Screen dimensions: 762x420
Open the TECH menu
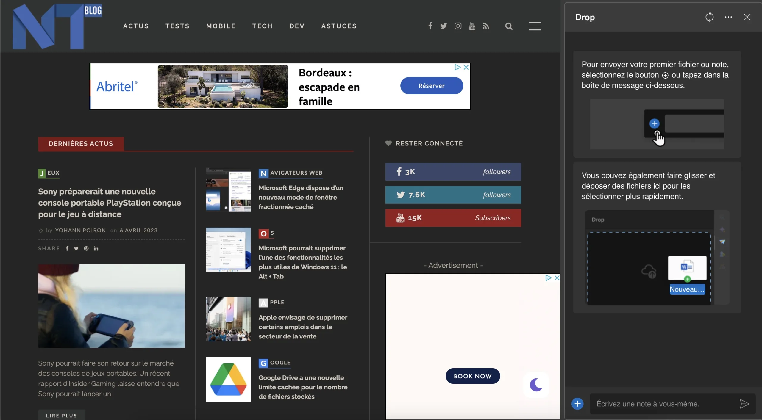tap(262, 26)
